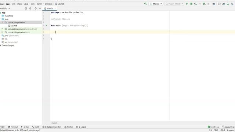Click the 4 spaces indent indicator

(231, 131)
